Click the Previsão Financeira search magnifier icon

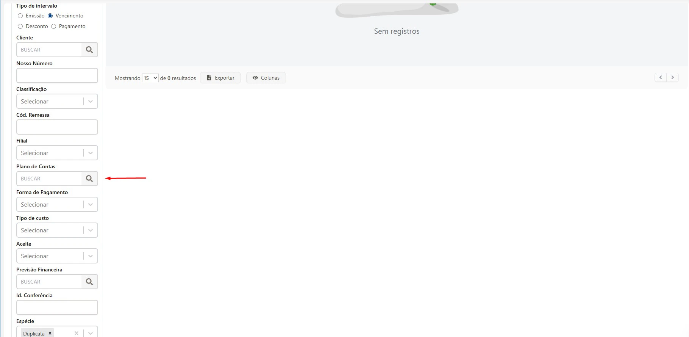pyautogui.click(x=89, y=282)
